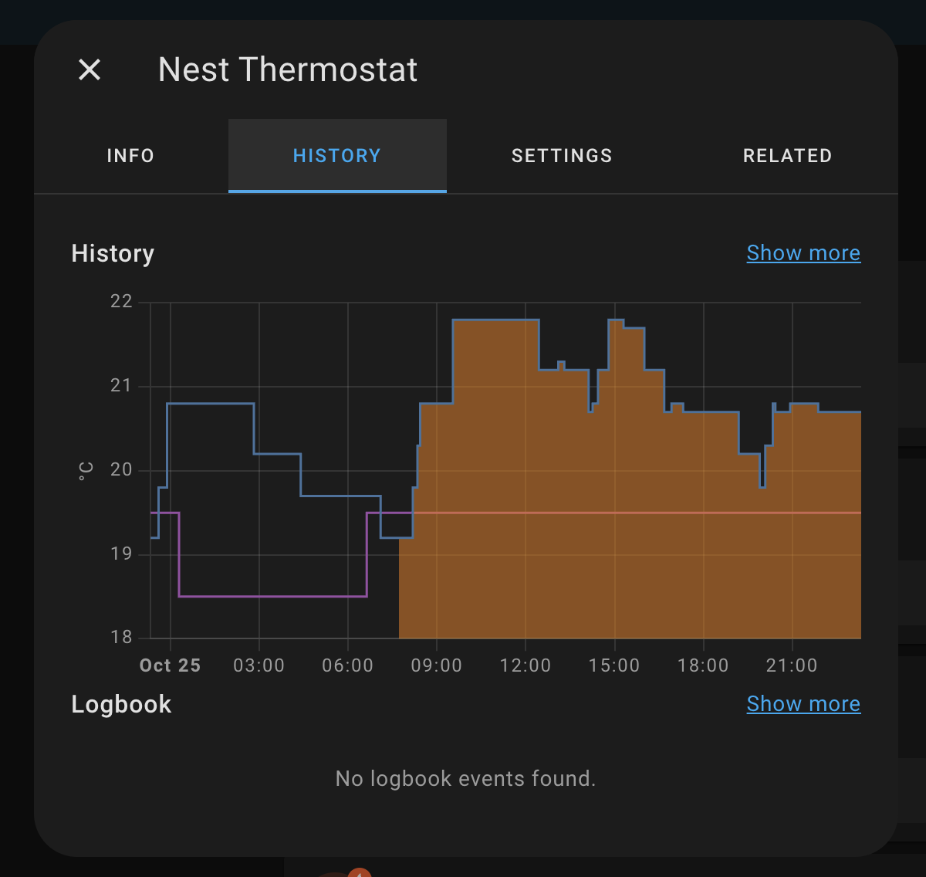Select the History section heading
Image resolution: width=926 pixels, height=877 pixels.
(113, 253)
